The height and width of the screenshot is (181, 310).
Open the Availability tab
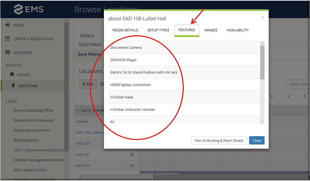tap(238, 30)
